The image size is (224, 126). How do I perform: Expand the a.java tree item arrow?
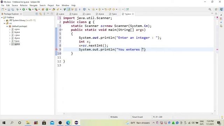coord(10,29)
